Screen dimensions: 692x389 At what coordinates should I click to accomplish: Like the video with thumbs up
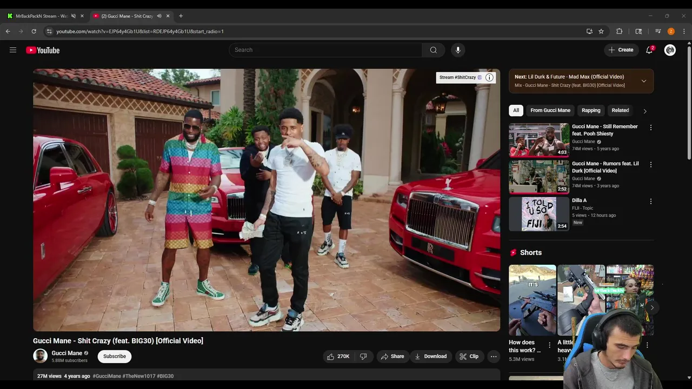click(x=338, y=357)
